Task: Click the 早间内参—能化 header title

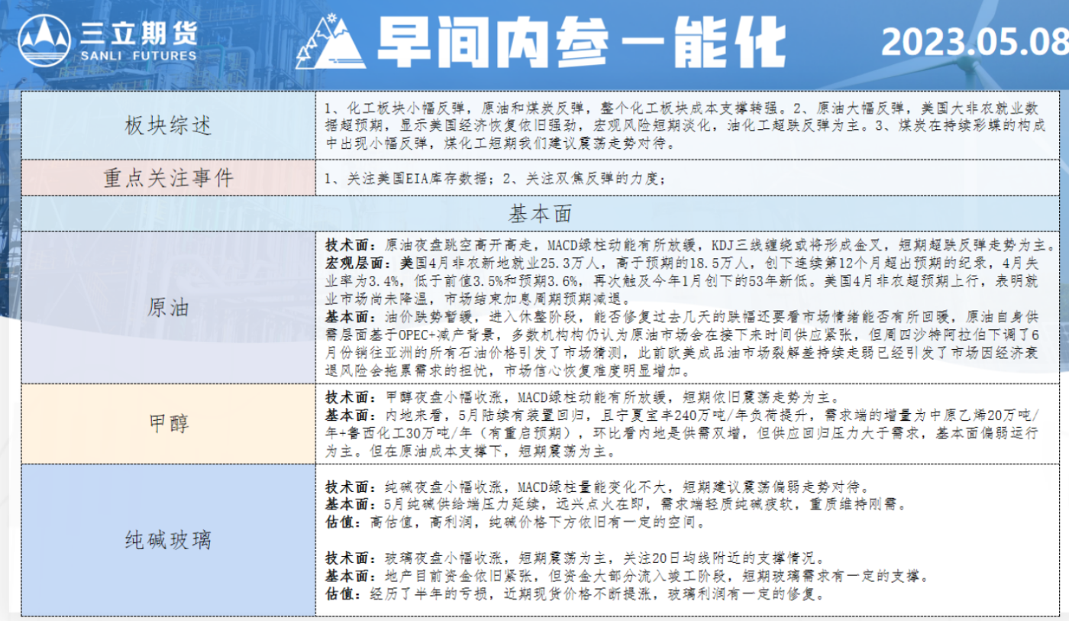Action: pos(580,43)
